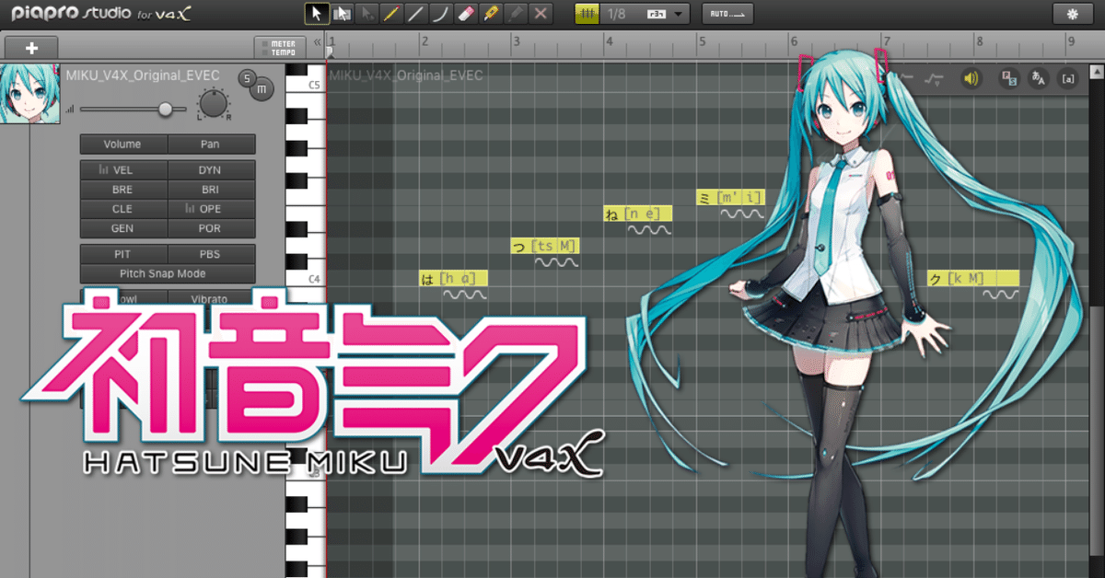This screenshot has height=578, width=1105.
Task: Click measure 2 on the timeline ruler
Action: coord(424,41)
